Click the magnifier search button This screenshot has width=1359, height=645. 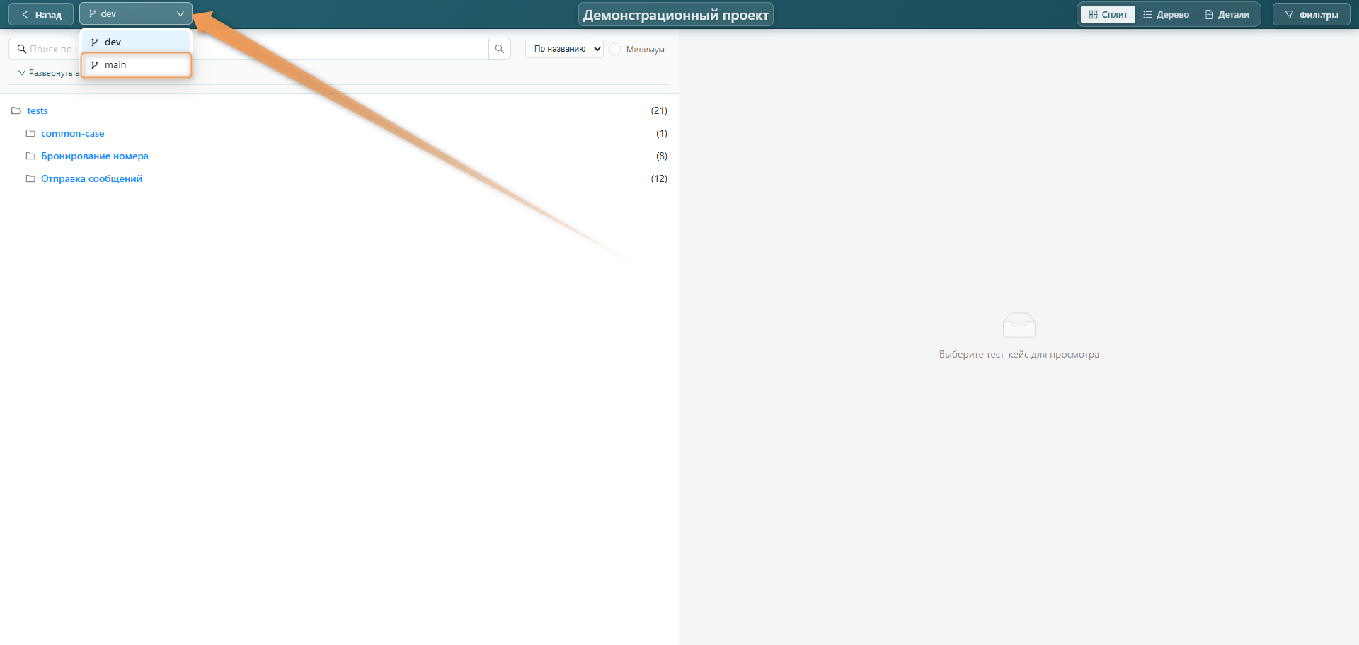(499, 49)
